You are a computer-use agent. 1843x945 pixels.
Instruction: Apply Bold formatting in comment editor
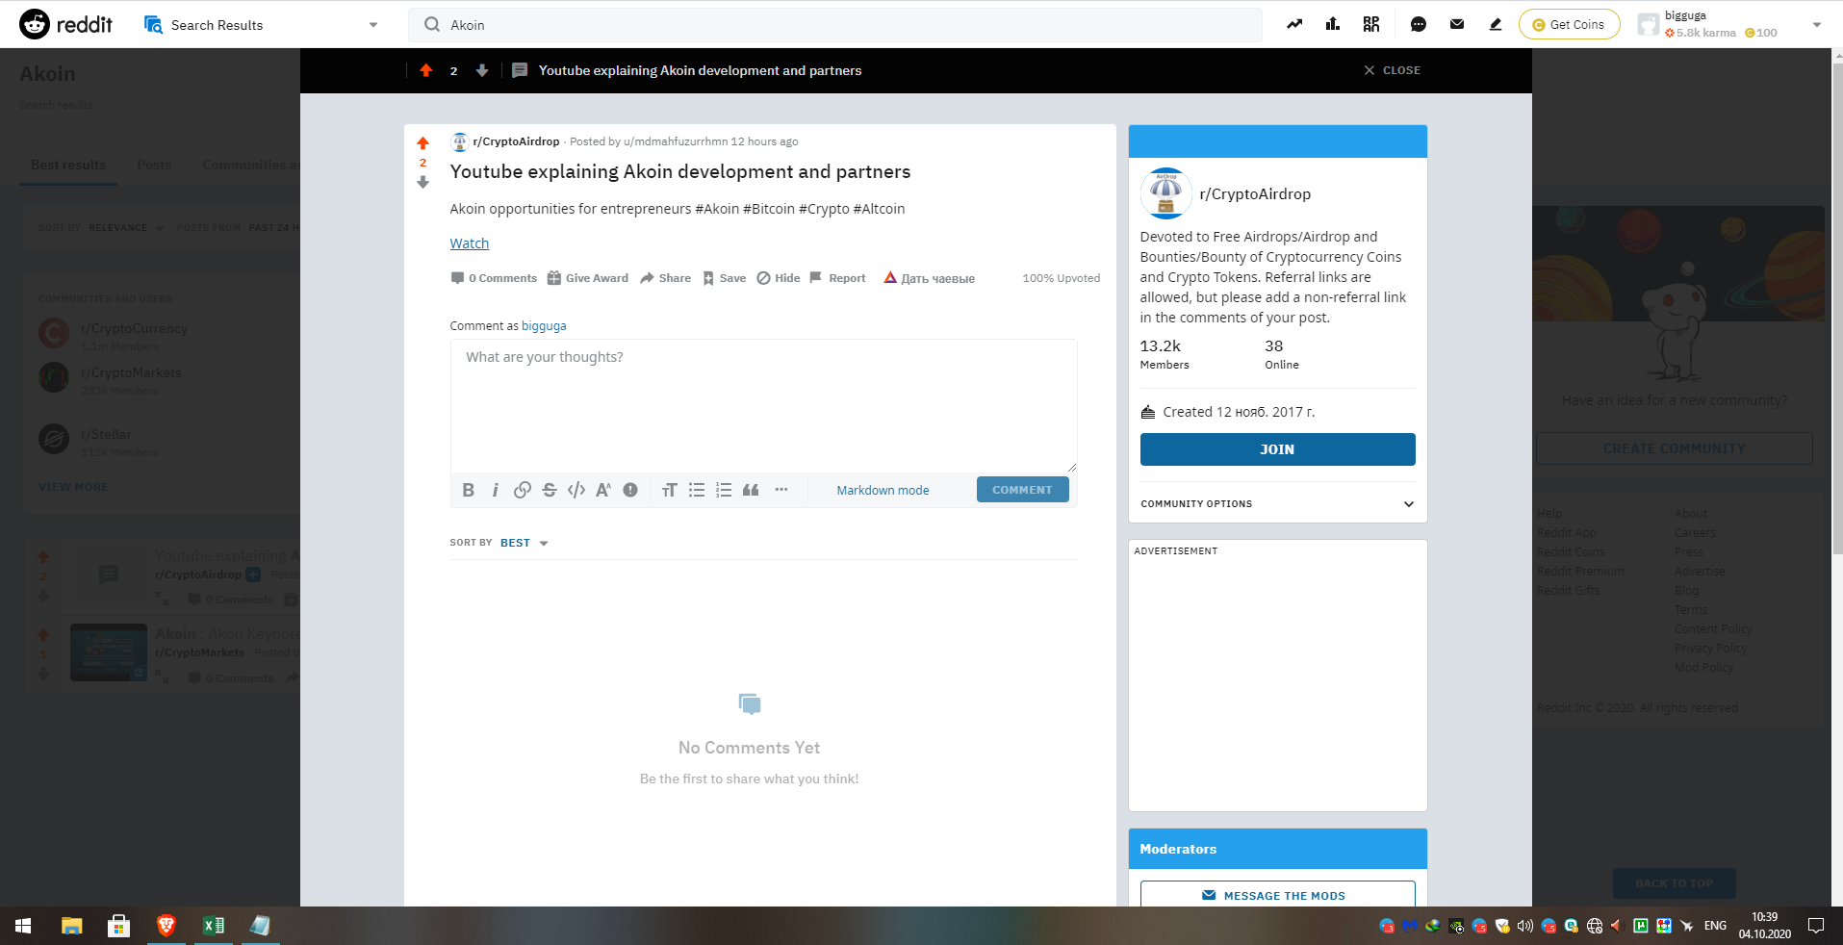469,490
